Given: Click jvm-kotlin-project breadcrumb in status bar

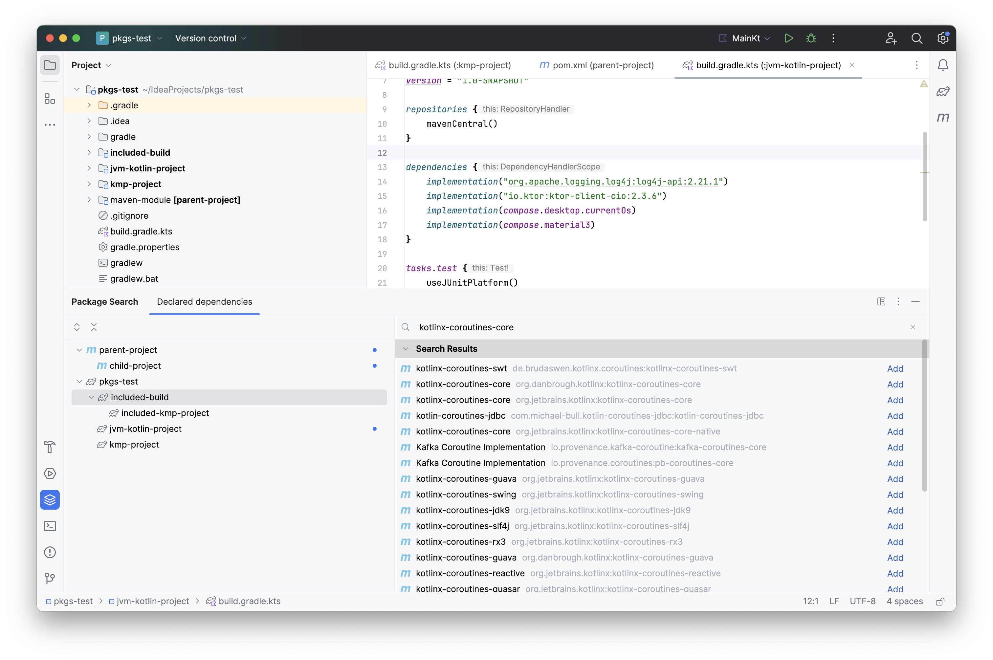Looking at the screenshot, I should click(149, 602).
